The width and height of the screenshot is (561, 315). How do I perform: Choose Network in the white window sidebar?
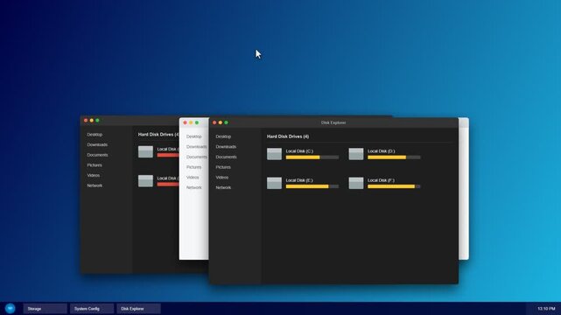(x=194, y=187)
